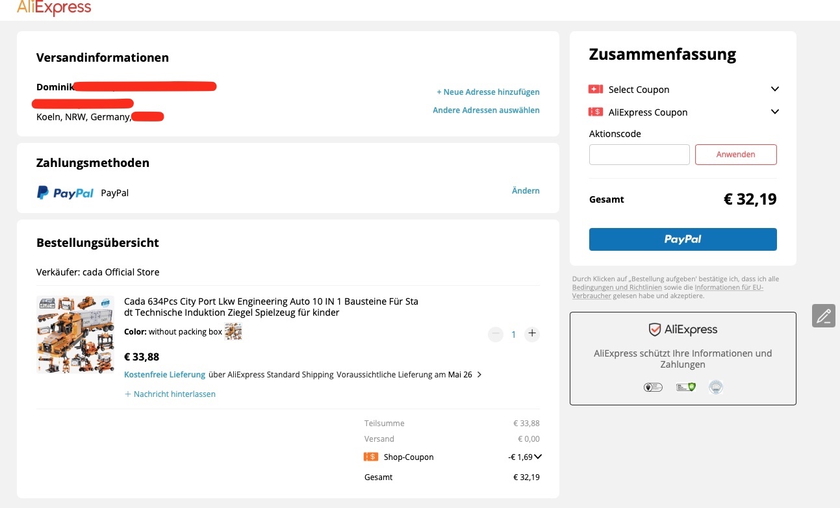Click the Shop-Coupon discount value -€ 1,69
The image size is (840, 508).
click(x=520, y=457)
